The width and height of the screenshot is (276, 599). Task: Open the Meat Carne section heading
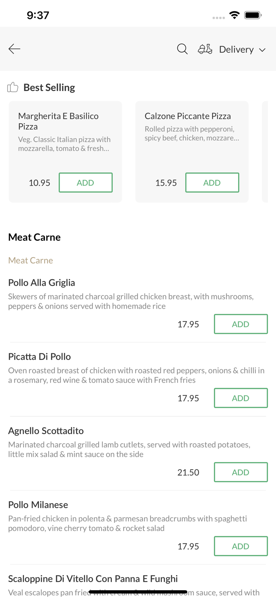point(35,237)
